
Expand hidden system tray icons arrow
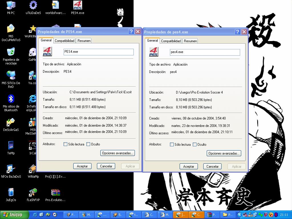point(240,215)
